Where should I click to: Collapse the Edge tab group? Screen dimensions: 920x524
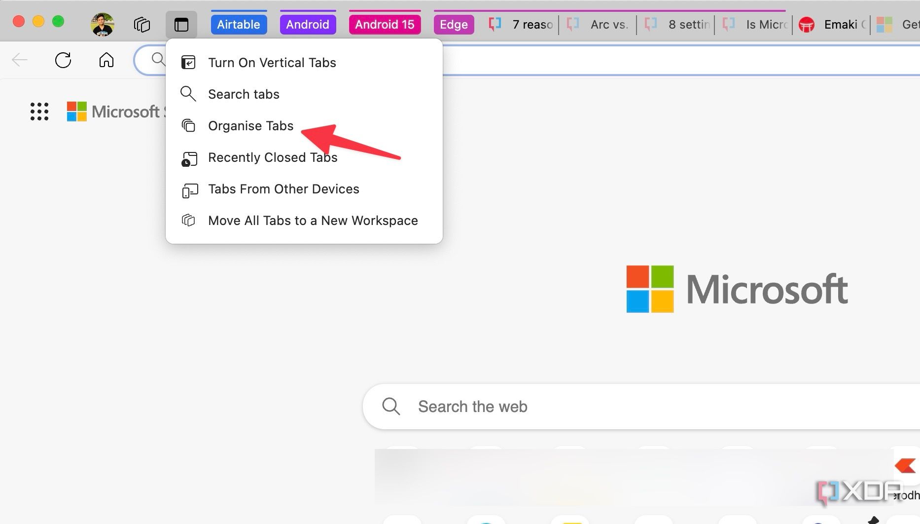454,24
